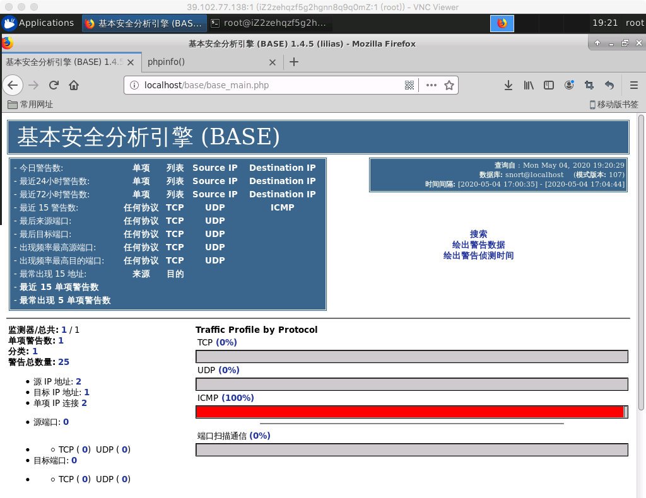This screenshot has width=646, height=498.
Task: Open TCP link for 最后来源端口 row
Action: click(x=175, y=221)
